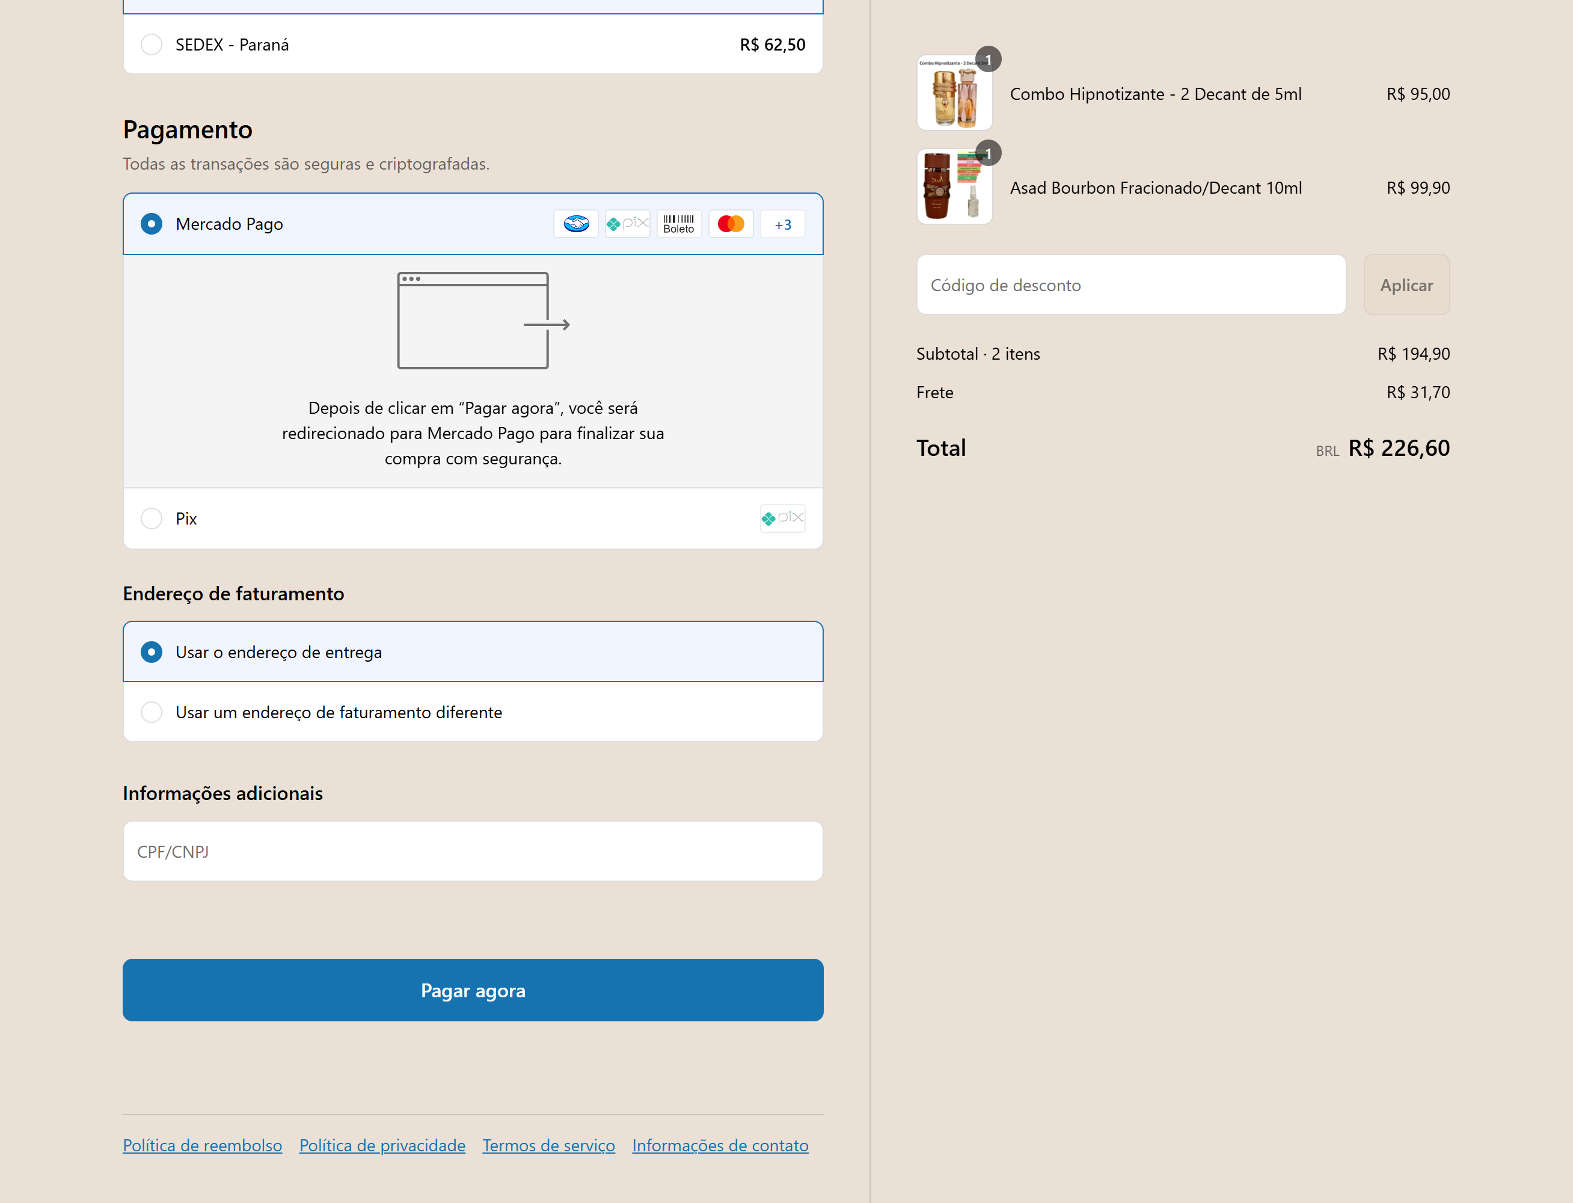Choose different billing address option

coord(152,713)
